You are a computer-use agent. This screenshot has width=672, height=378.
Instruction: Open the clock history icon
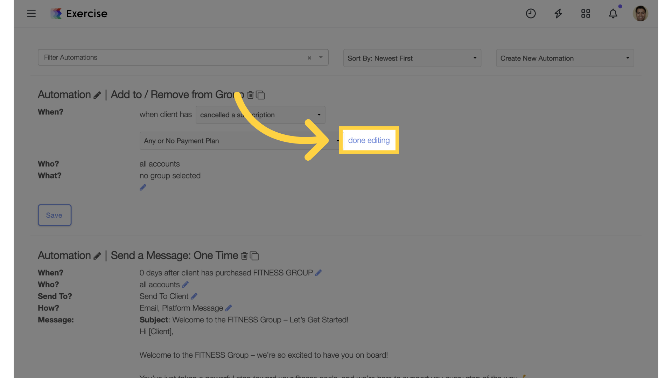[x=531, y=13]
